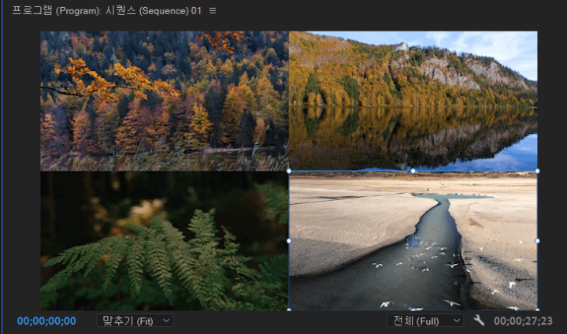This screenshot has width=567, height=334.
Task: Open the wrench settings menu
Action: point(479,321)
